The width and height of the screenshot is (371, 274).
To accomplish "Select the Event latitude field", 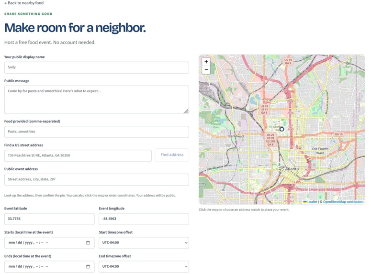I will pyautogui.click(x=49, y=219).
